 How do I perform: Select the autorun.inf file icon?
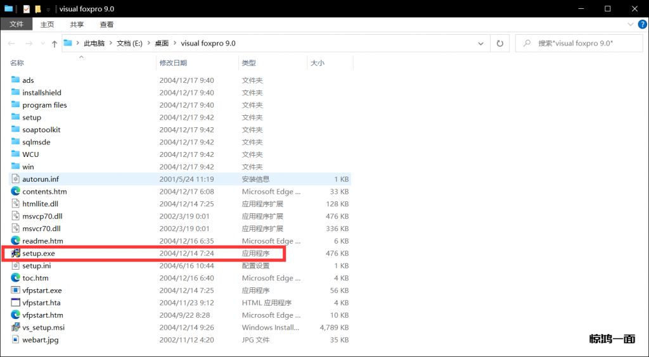[16, 179]
